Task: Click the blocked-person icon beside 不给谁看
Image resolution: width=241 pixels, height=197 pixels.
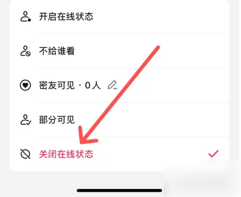Action: pyautogui.click(x=25, y=51)
